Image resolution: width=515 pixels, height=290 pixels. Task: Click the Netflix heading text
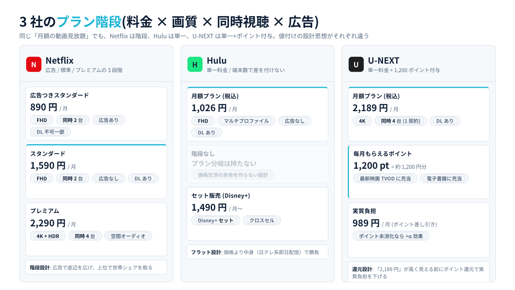[60, 60]
